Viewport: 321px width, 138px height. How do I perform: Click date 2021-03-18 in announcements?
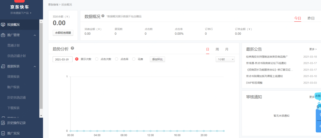[x=310, y=57]
